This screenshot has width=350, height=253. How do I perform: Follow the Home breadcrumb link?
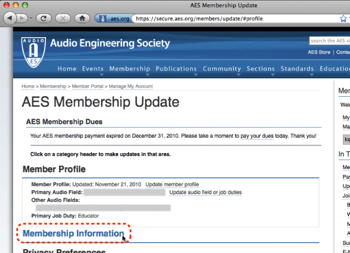[x=28, y=86]
